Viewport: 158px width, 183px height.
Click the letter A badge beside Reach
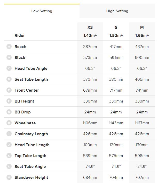pyautogui.click(x=9, y=47)
